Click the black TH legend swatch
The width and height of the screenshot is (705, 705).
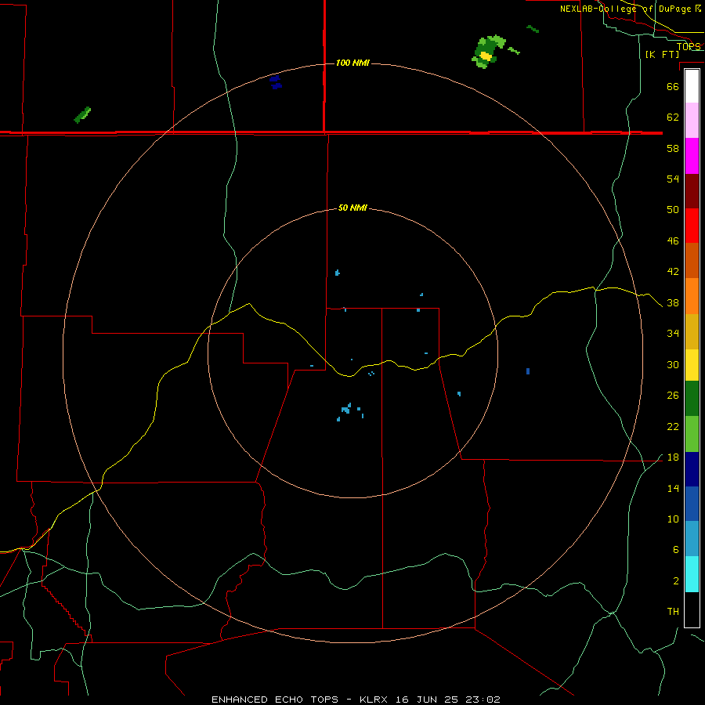tap(692, 609)
